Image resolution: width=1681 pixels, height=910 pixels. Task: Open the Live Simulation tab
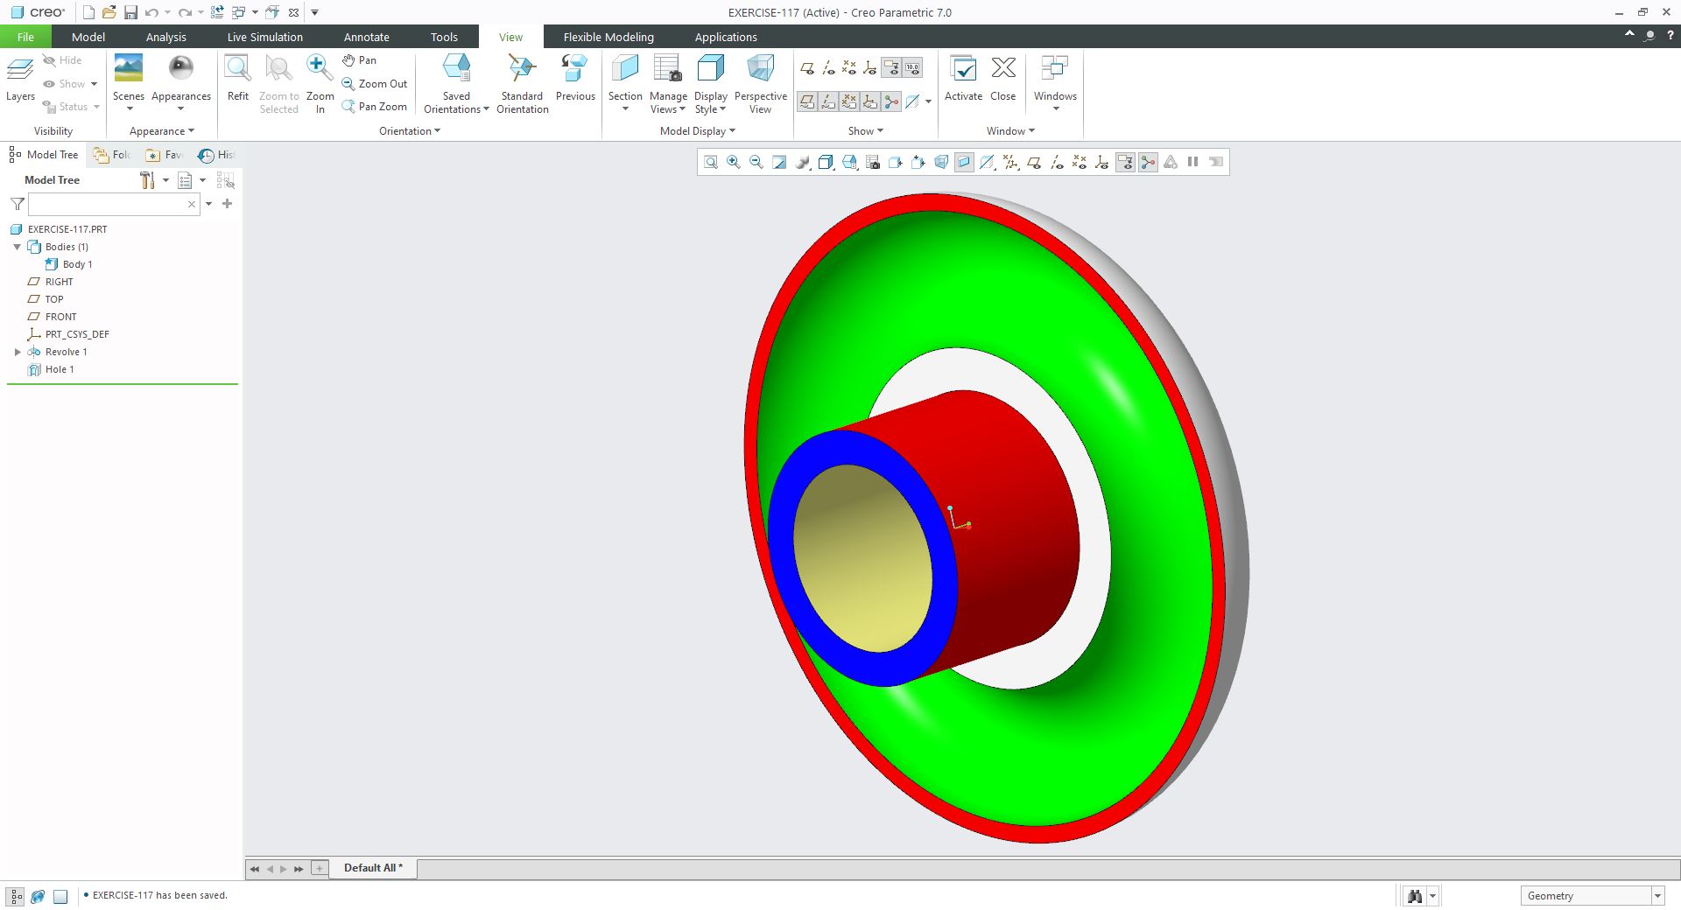click(265, 37)
